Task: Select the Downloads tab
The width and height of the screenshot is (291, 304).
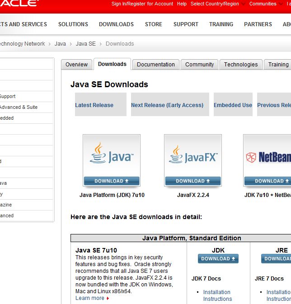Action: click(x=112, y=64)
